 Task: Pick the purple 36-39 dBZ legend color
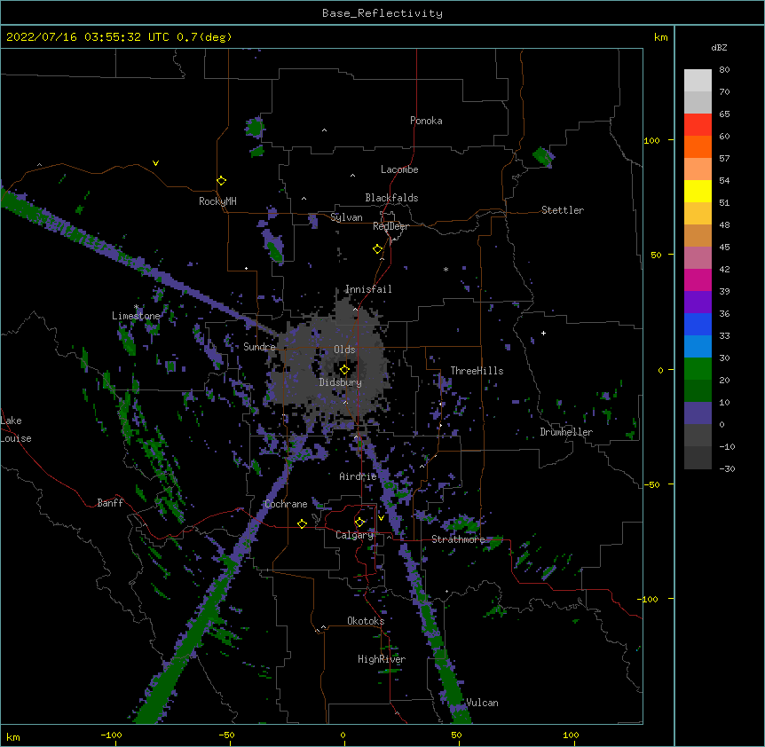coord(698,303)
